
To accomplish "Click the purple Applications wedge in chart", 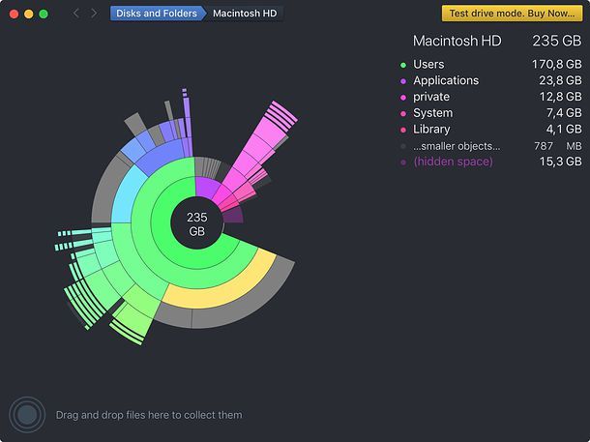I will 206,187.
